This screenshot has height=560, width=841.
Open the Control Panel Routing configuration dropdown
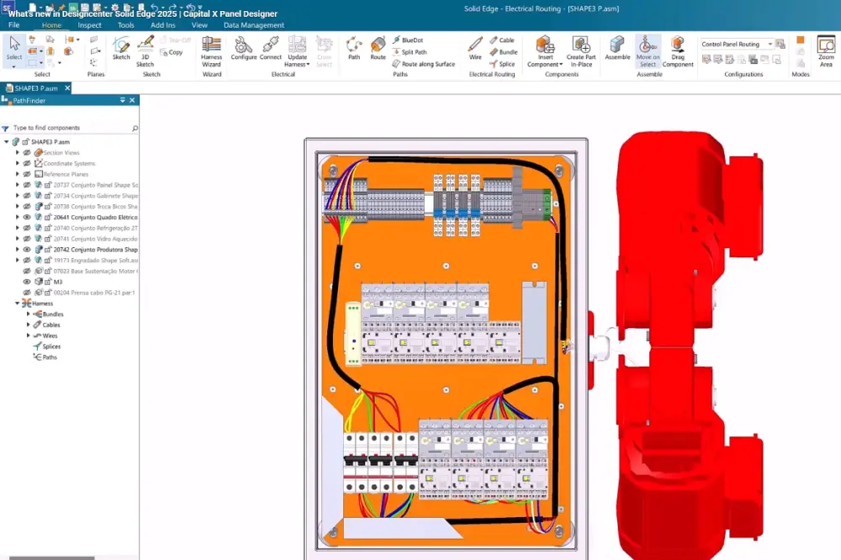pyautogui.click(x=771, y=44)
